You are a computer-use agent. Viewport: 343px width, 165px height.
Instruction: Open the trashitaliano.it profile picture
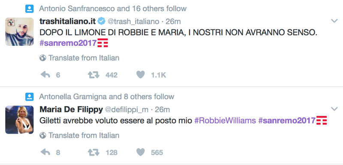tap(19, 32)
